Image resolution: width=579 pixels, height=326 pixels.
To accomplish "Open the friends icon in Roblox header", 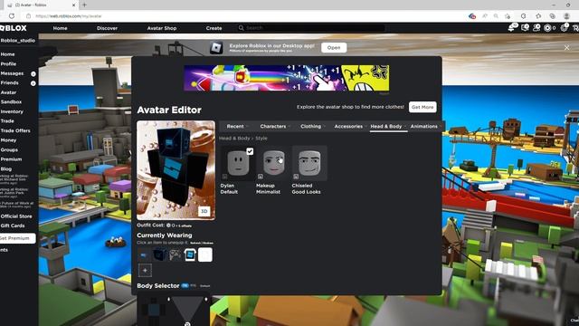I will pos(536,28).
